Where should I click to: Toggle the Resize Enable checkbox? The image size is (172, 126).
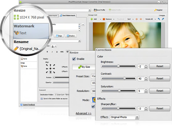pyautogui.click(x=74, y=59)
